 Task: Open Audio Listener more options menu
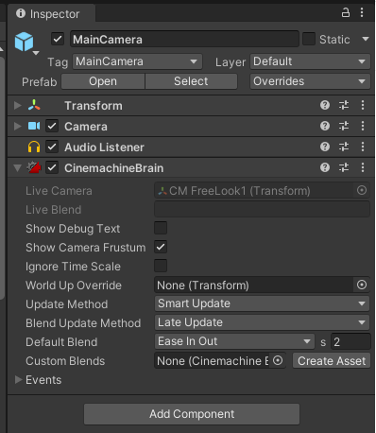point(363,147)
